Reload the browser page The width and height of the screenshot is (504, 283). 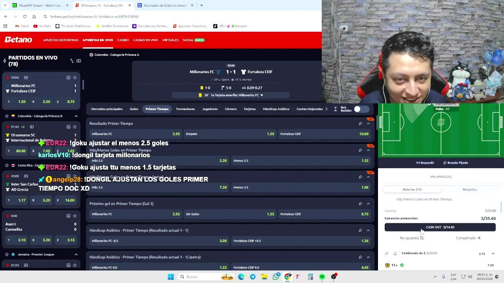click(24, 17)
